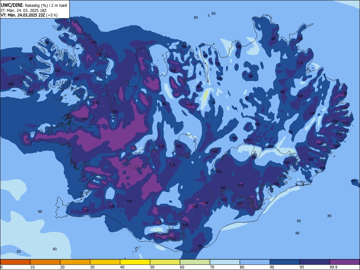The width and height of the screenshot is (360, 270).
Task: Click the '0' tick label on the legend
Action: (1, 267)
